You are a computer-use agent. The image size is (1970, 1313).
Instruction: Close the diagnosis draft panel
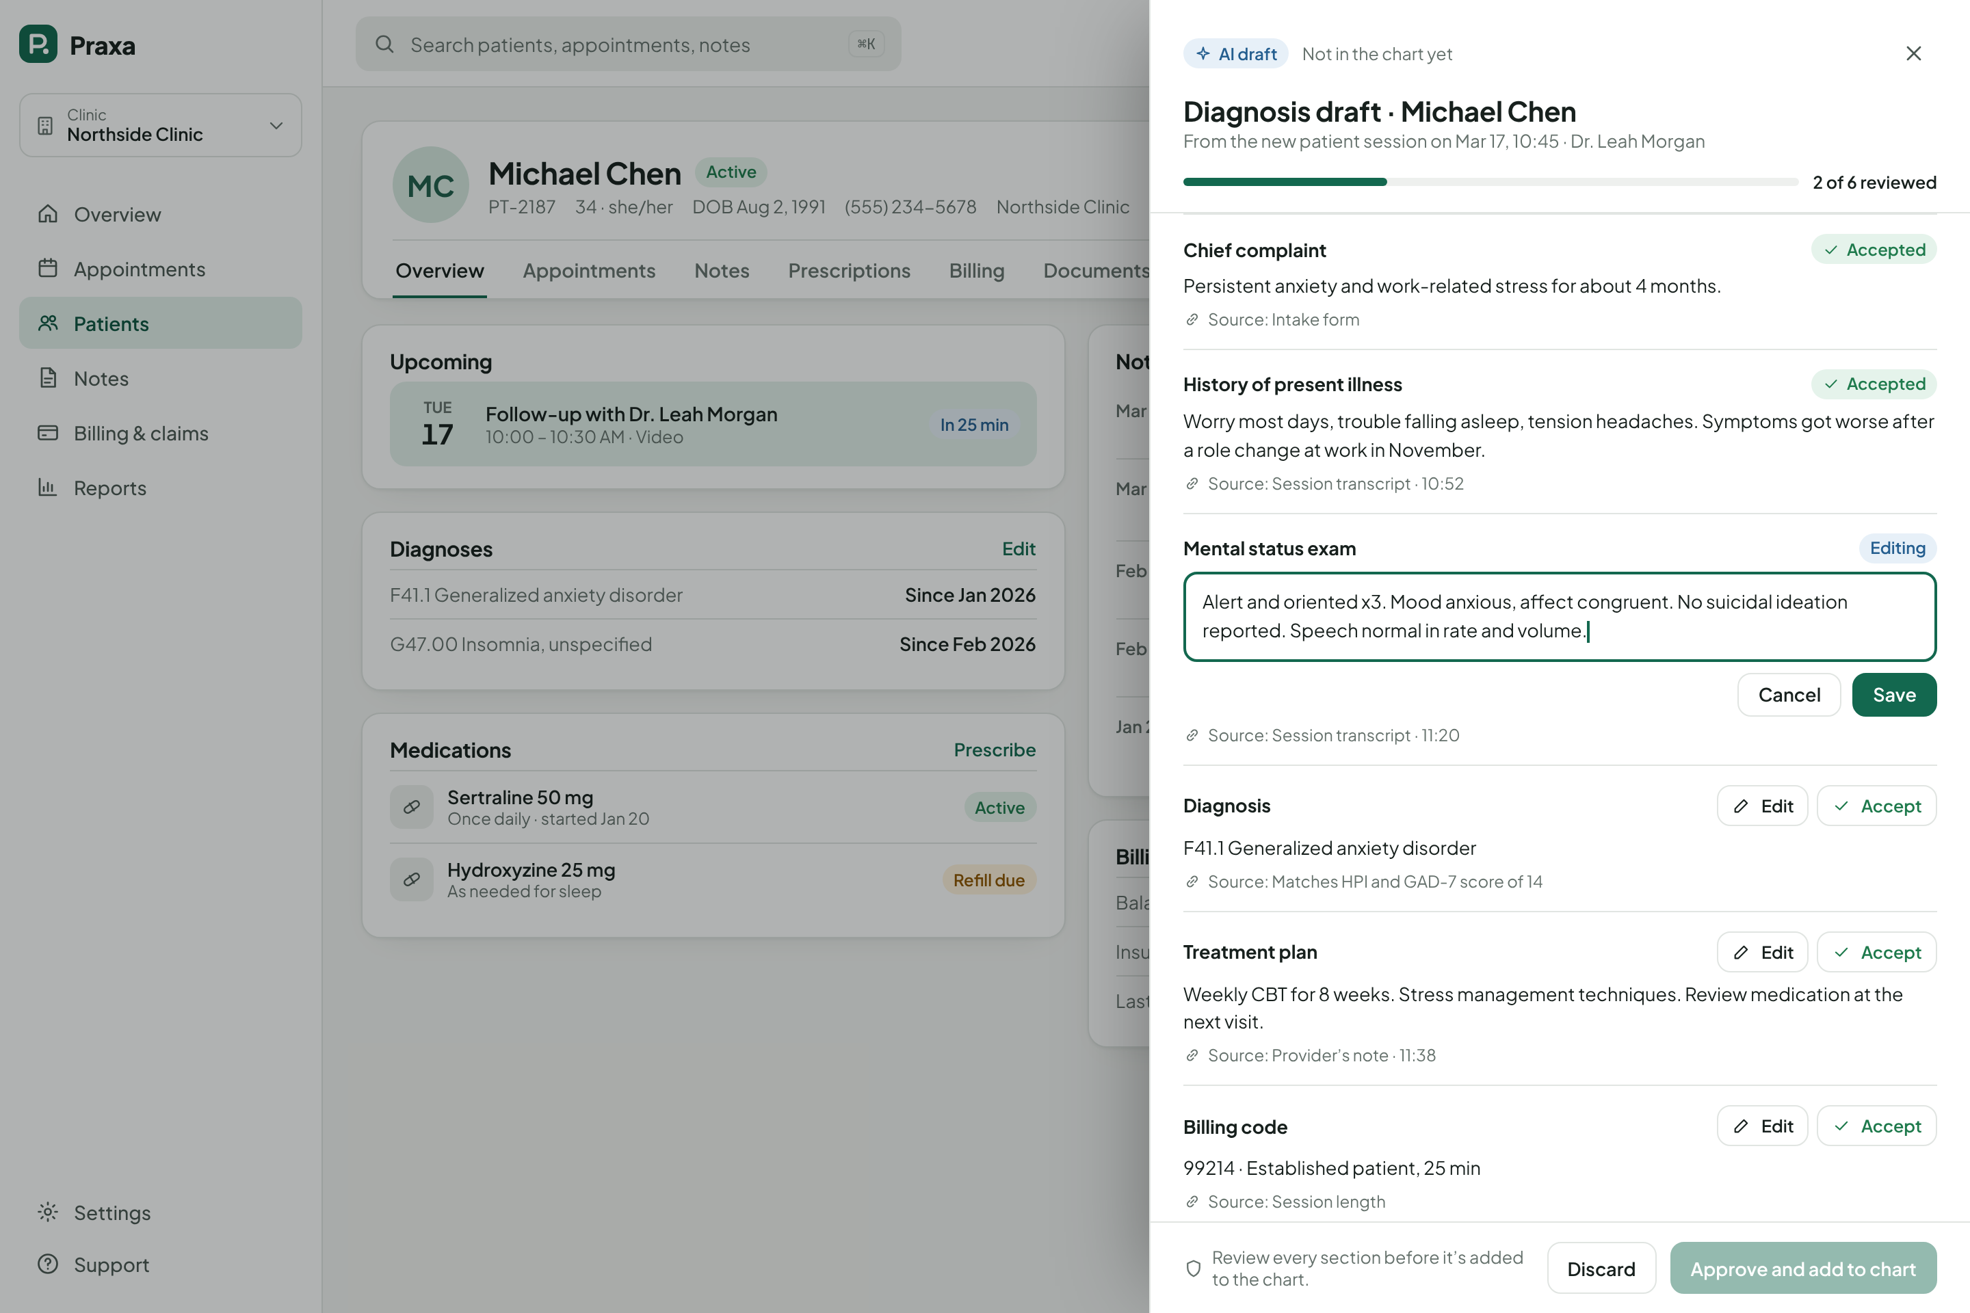pyautogui.click(x=1913, y=53)
